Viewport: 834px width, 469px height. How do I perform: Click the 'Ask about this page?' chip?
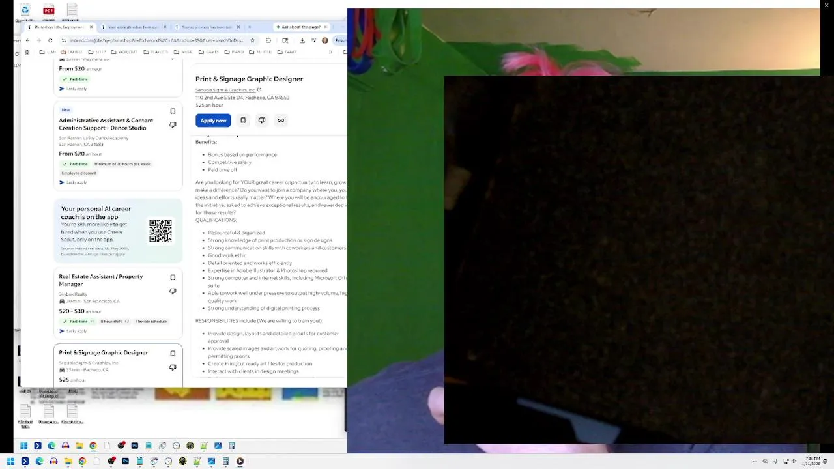(x=301, y=27)
